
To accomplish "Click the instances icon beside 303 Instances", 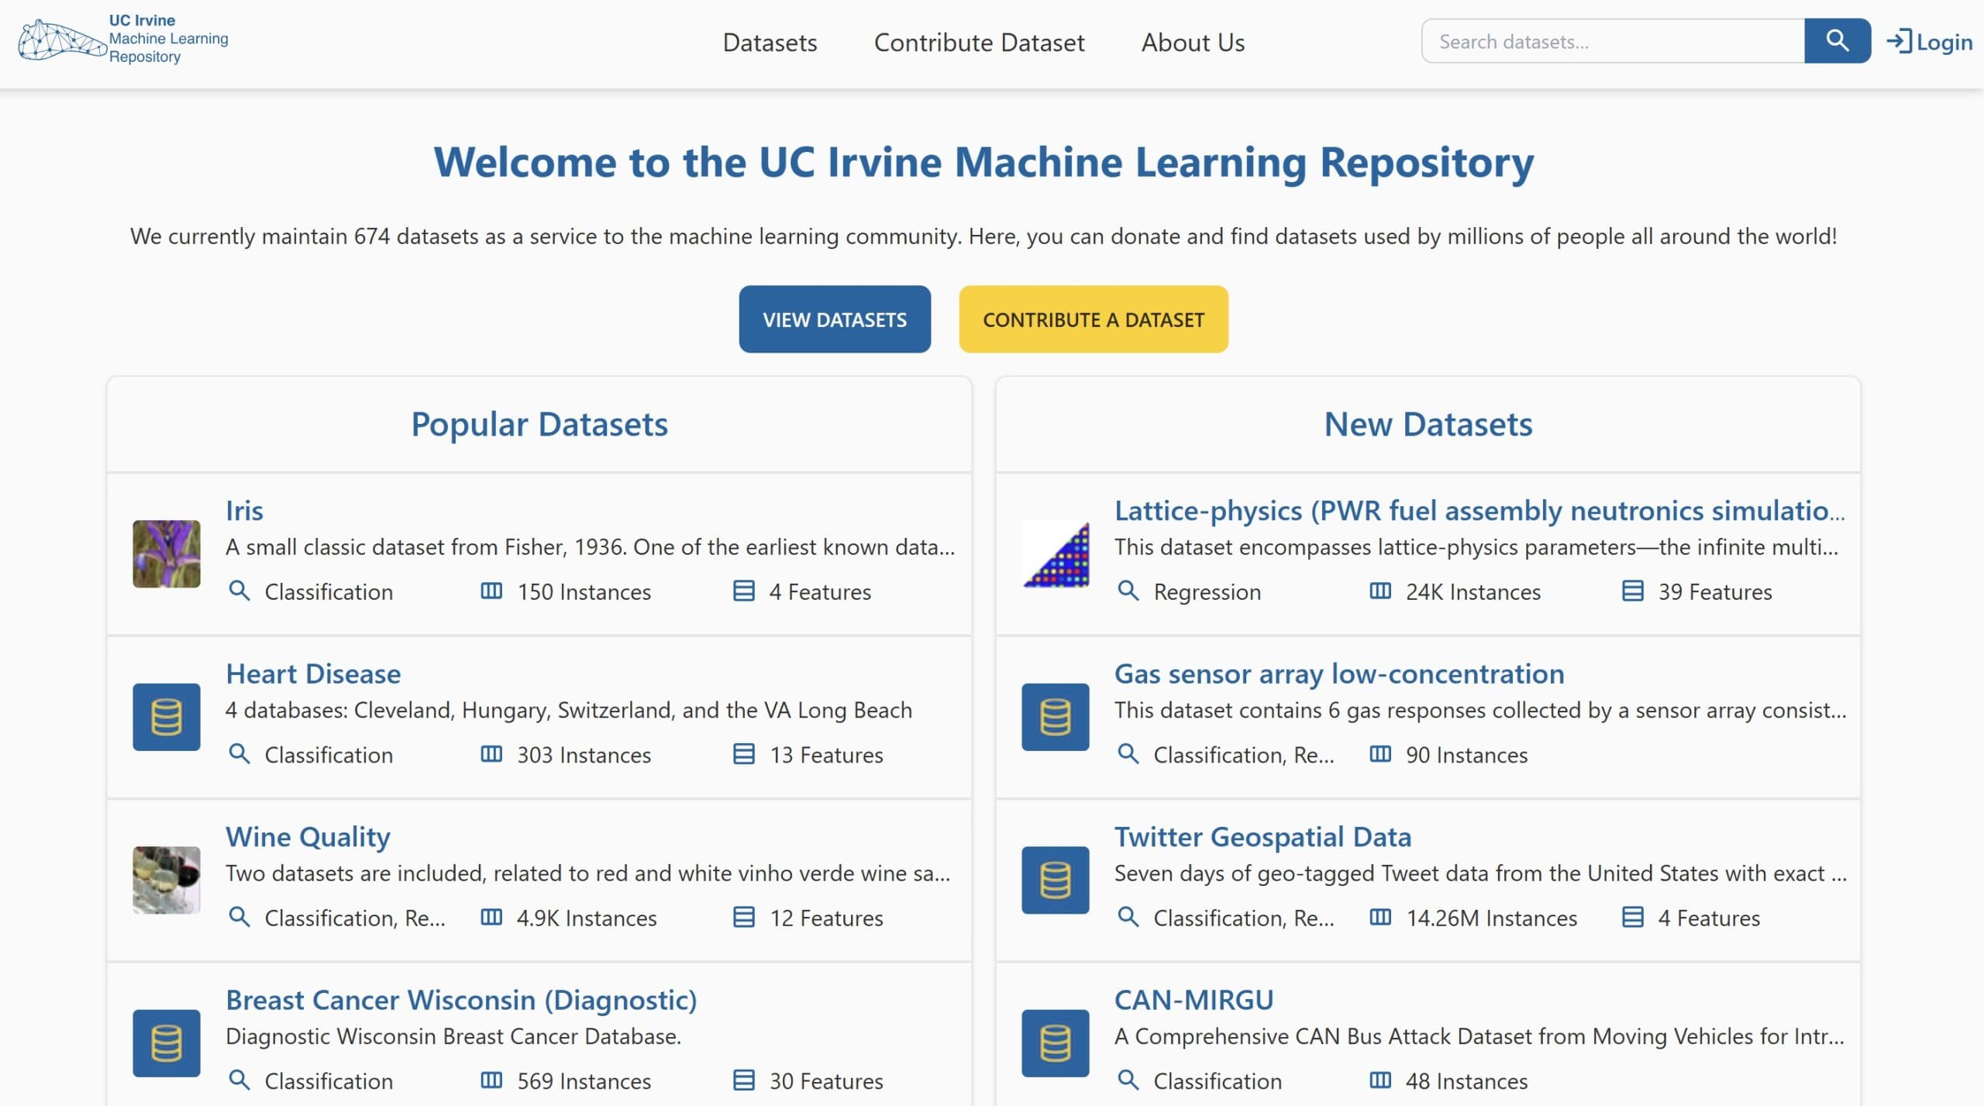I will point(491,753).
